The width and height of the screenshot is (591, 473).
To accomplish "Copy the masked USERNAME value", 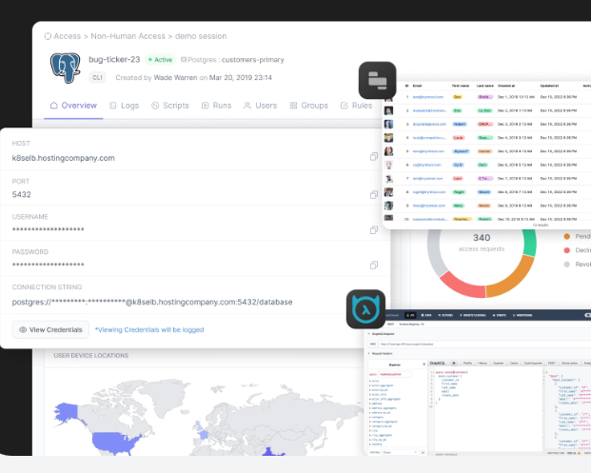I will [373, 230].
